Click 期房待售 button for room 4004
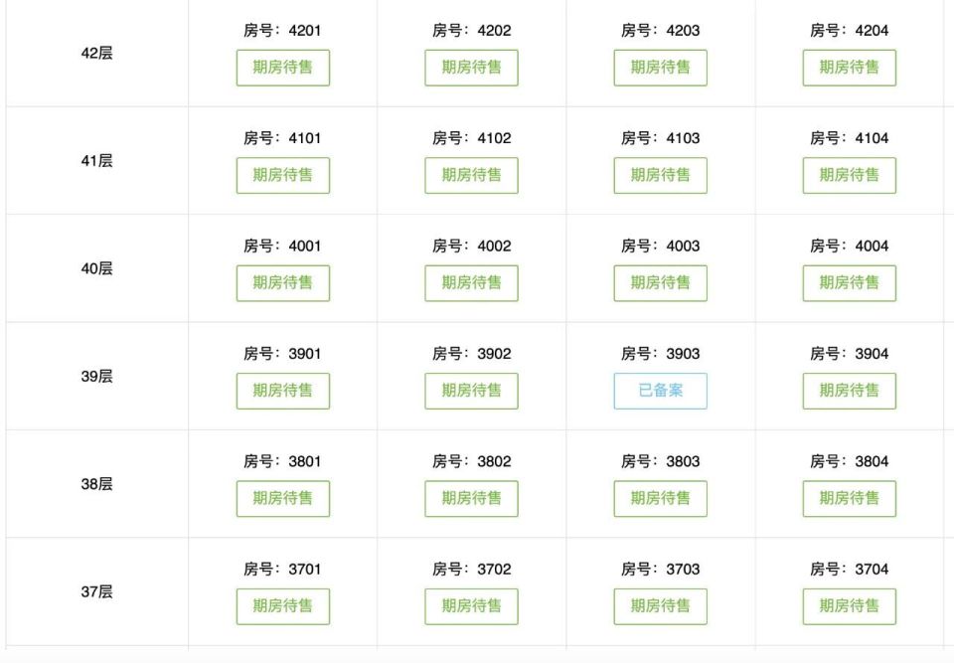Screen dimensions: 954x663 (x=850, y=283)
